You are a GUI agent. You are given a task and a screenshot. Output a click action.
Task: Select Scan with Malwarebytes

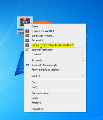[55, 65]
